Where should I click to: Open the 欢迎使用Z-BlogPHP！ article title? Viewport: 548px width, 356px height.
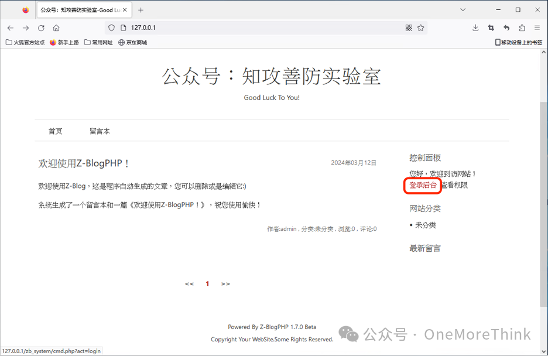pyautogui.click(x=84, y=163)
